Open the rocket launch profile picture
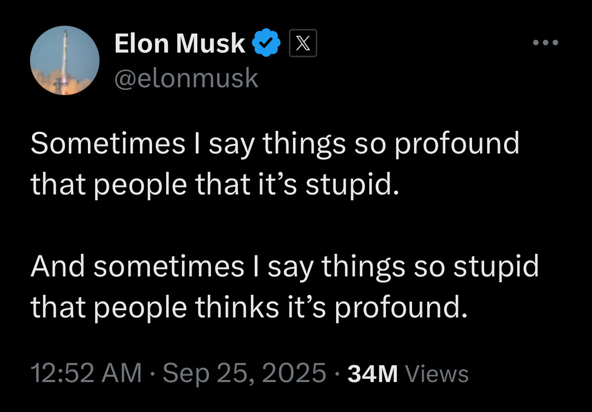The height and width of the screenshot is (412, 592). pyautogui.click(x=65, y=60)
